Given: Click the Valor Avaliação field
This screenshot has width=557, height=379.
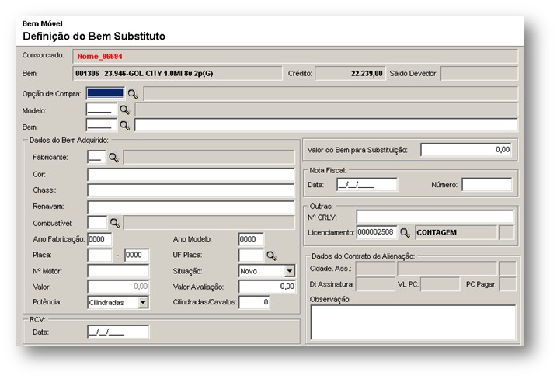Looking at the screenshot, I should pyautogui.click(x=267, y=287).
